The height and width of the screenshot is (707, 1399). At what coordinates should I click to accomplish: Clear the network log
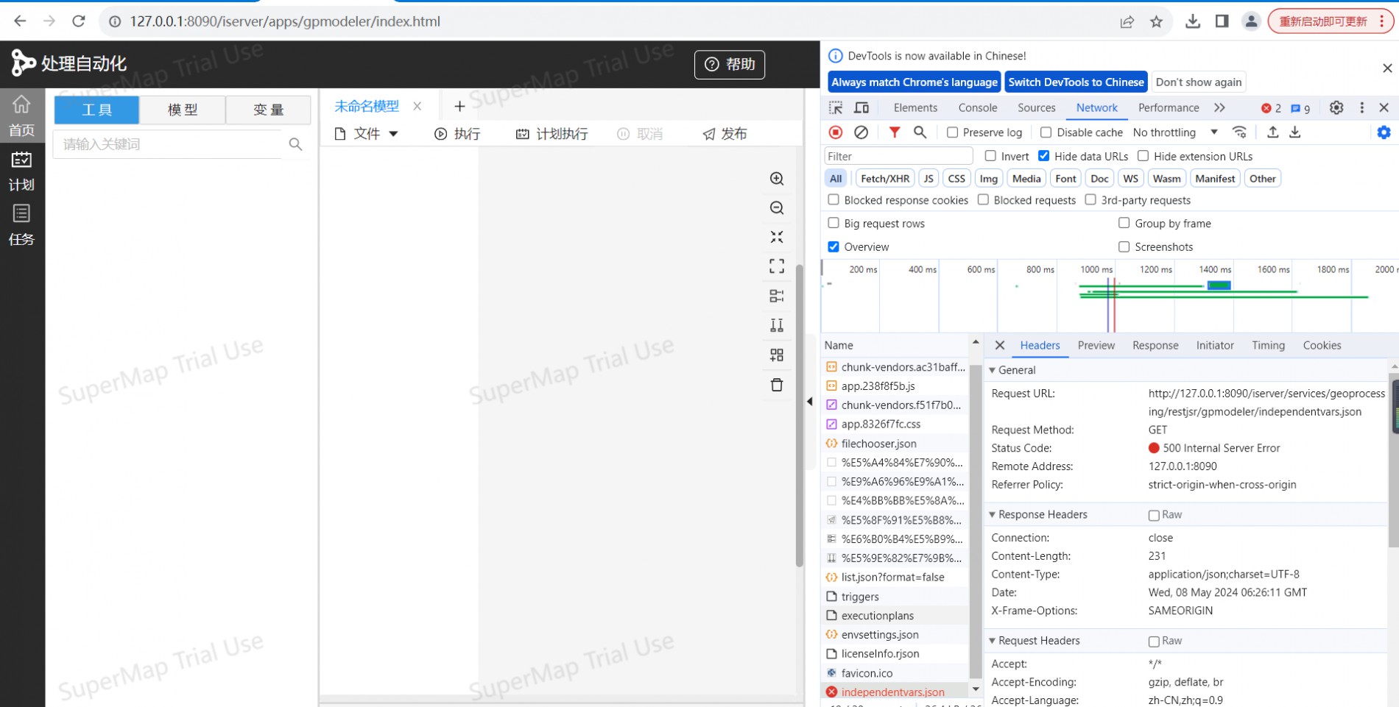(861, 132)
